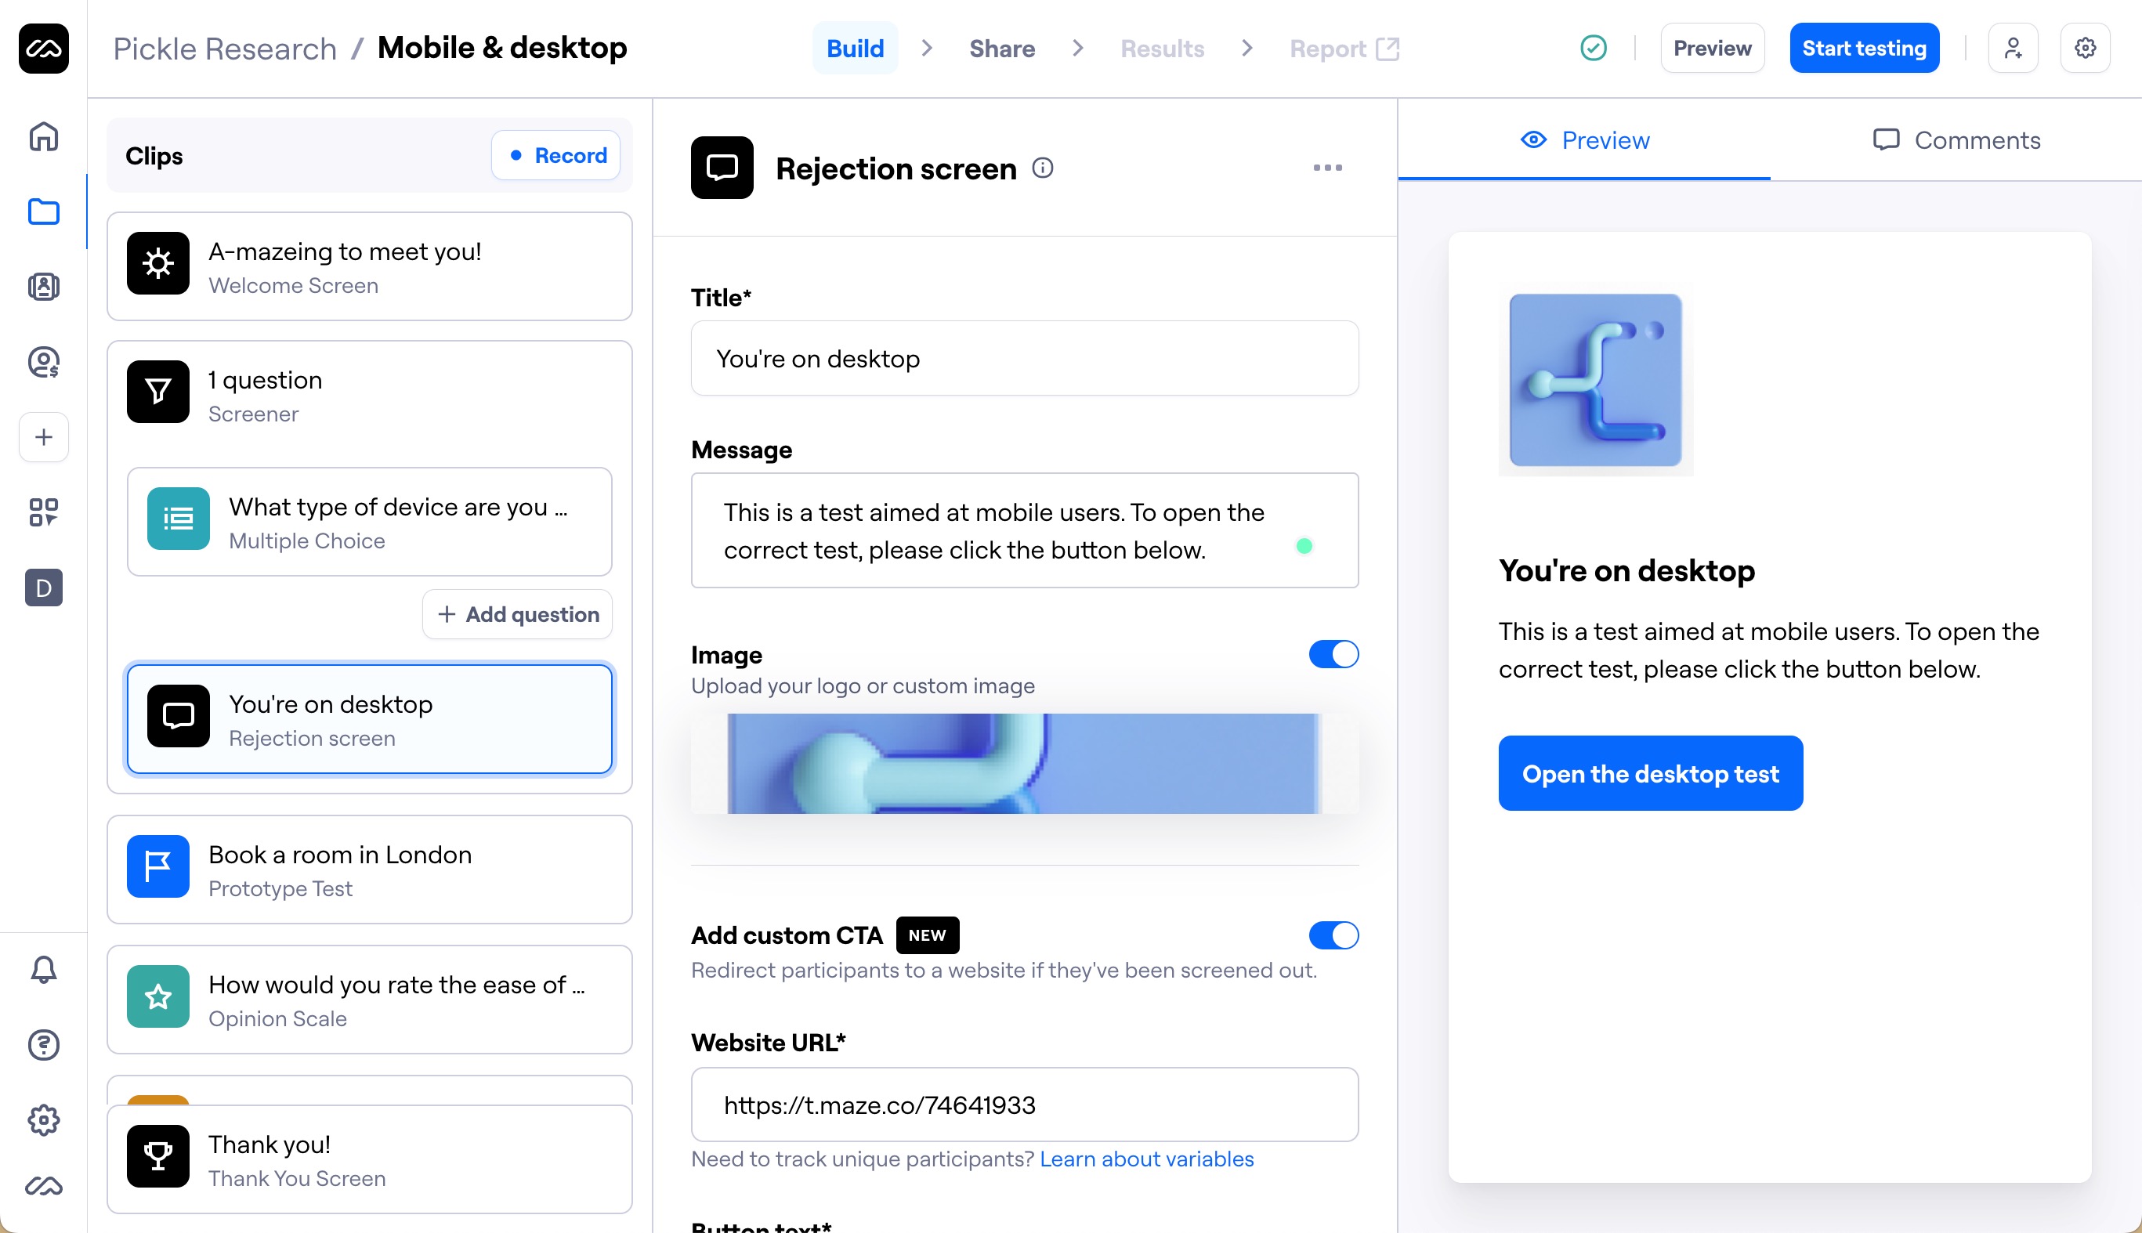Viewport: 2142px width, 1233px height.
Task: Toggle the Image switch off
Action: (x=1333, y=654)
